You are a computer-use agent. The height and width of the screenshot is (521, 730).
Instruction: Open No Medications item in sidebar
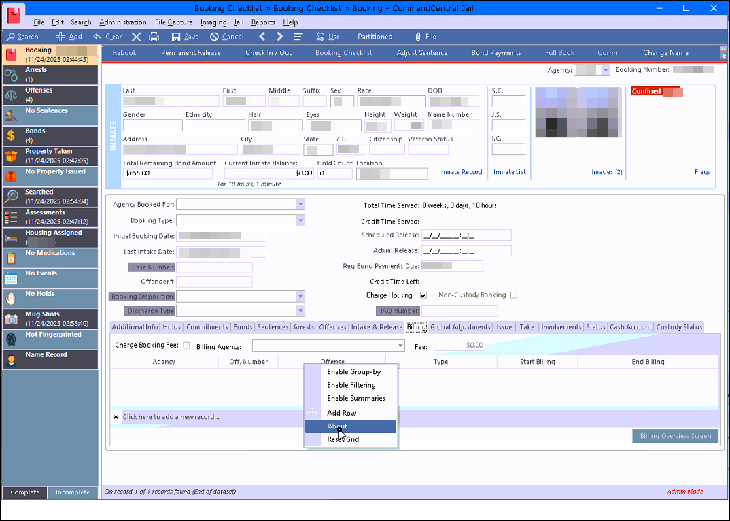[50, 258]
